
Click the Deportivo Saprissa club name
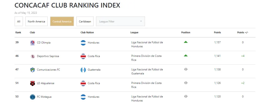point(48,56)
